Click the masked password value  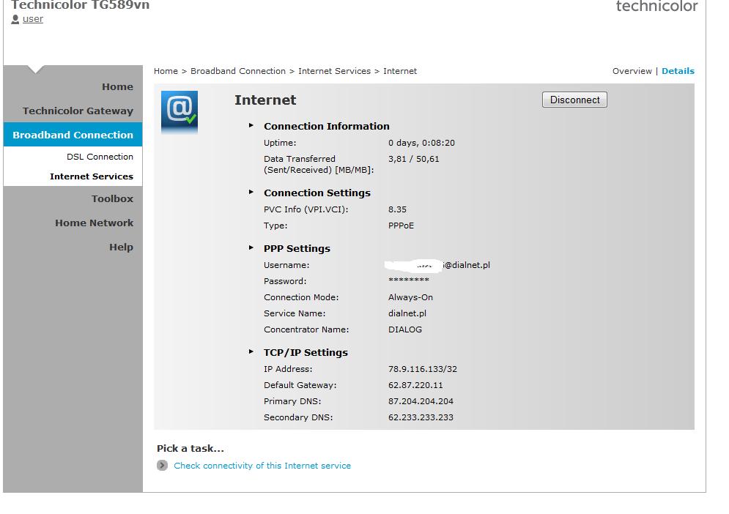409,280
